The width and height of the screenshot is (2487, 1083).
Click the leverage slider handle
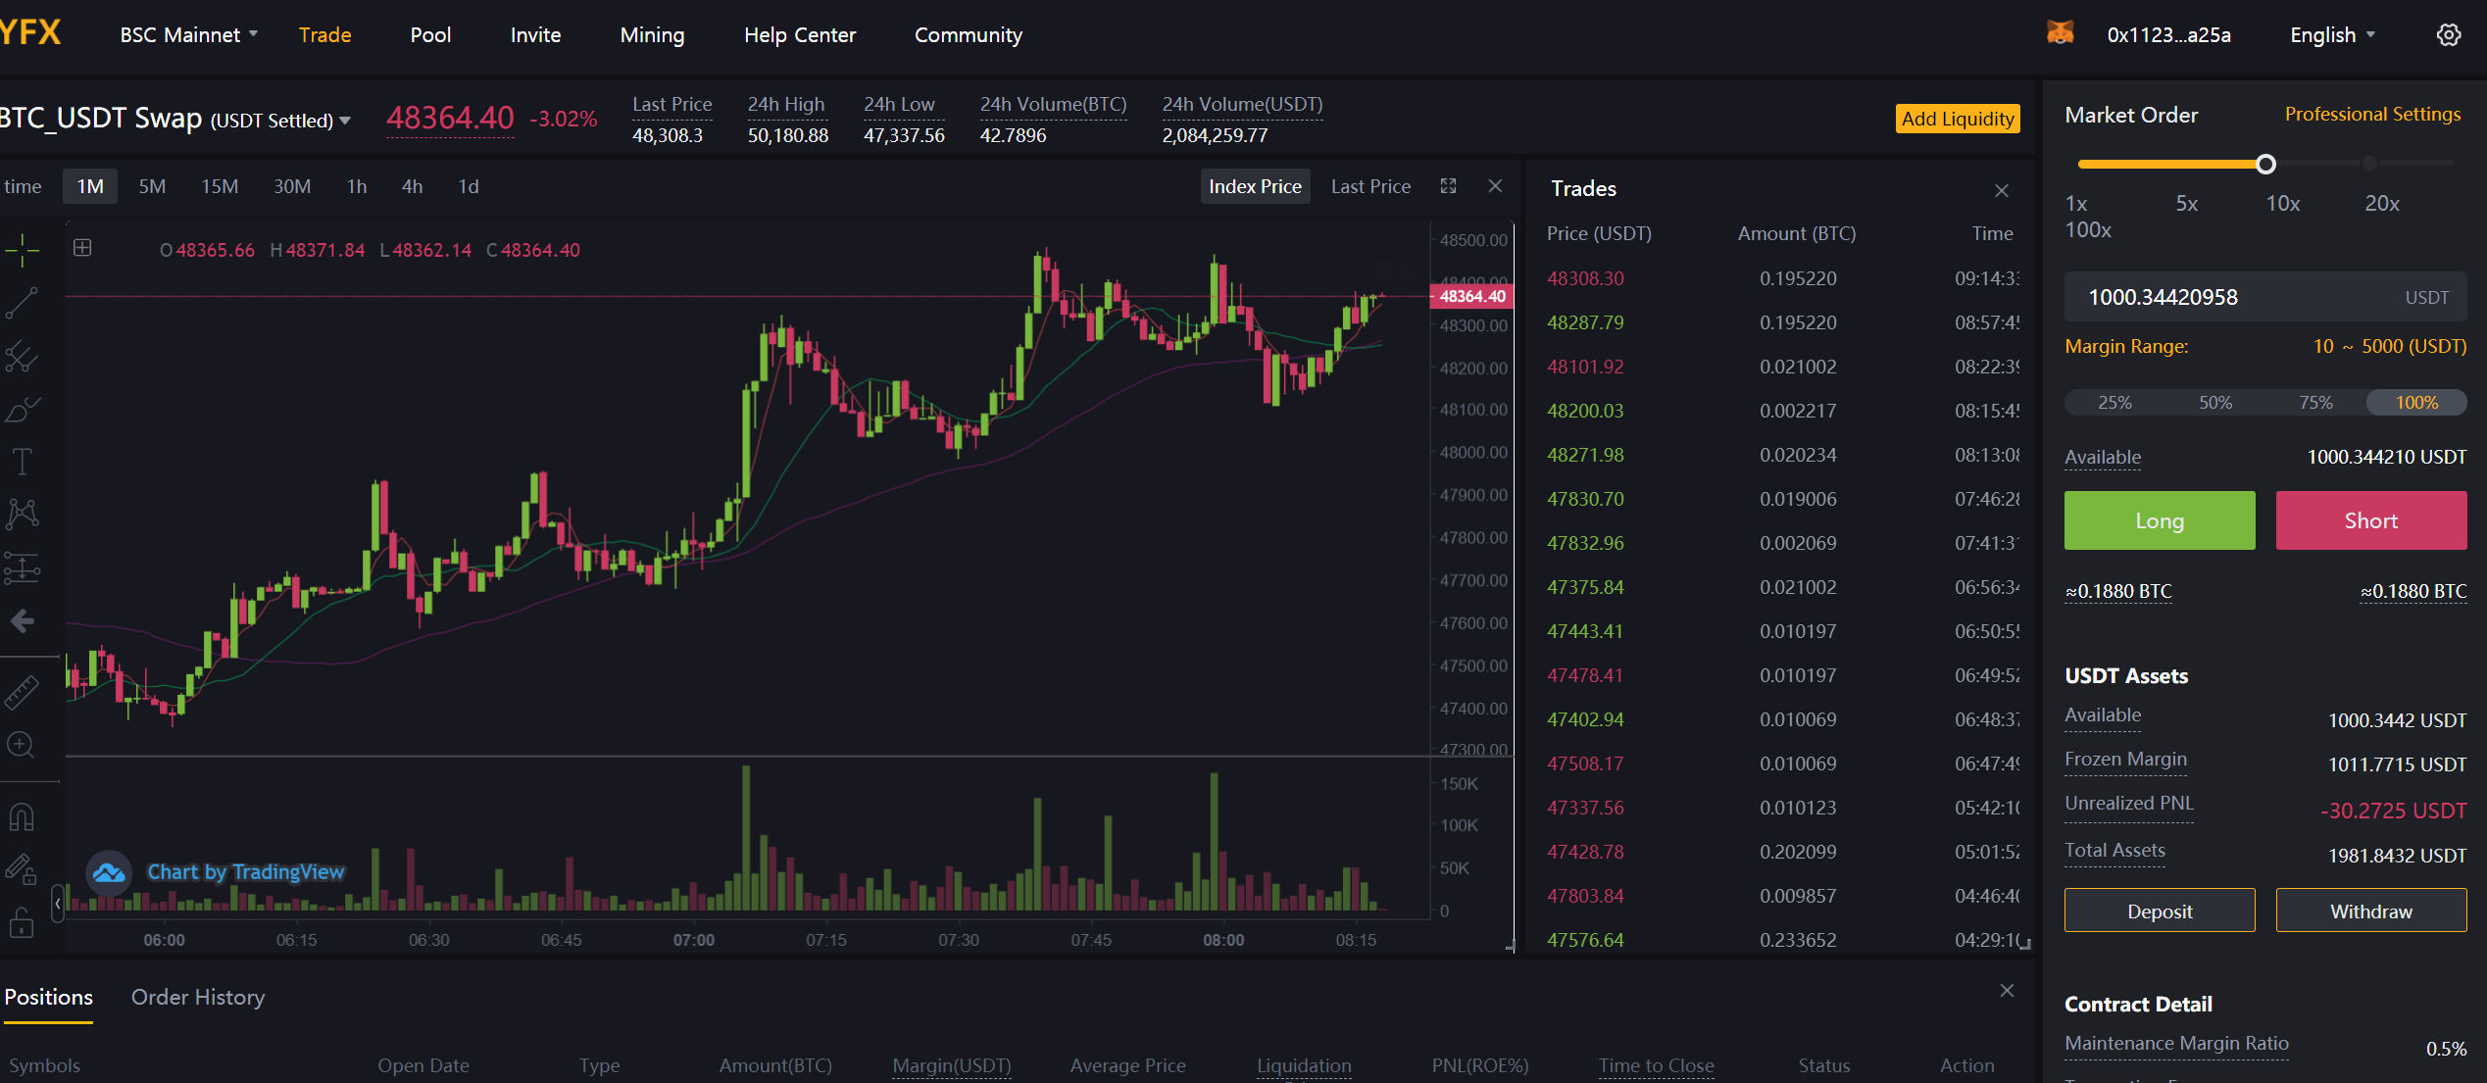[x=2265, y=165]
